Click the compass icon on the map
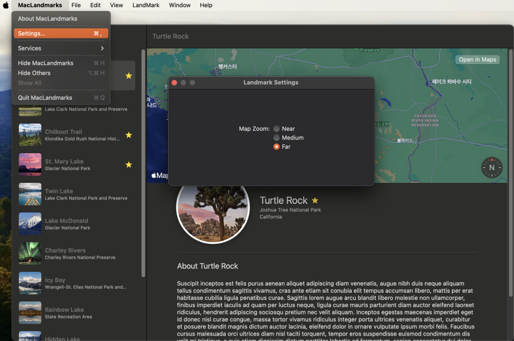 (x=491, y=167)
